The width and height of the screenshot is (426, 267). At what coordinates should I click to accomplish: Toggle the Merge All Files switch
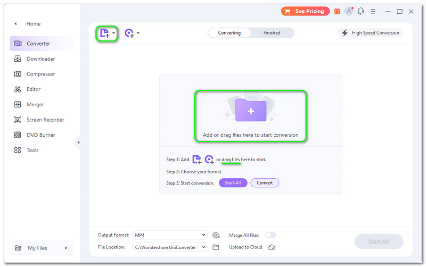tap(271, 235)
